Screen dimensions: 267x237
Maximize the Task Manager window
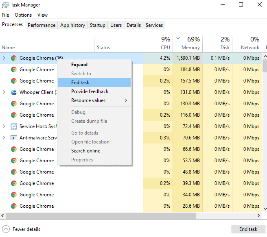click(x=241, y=5)
